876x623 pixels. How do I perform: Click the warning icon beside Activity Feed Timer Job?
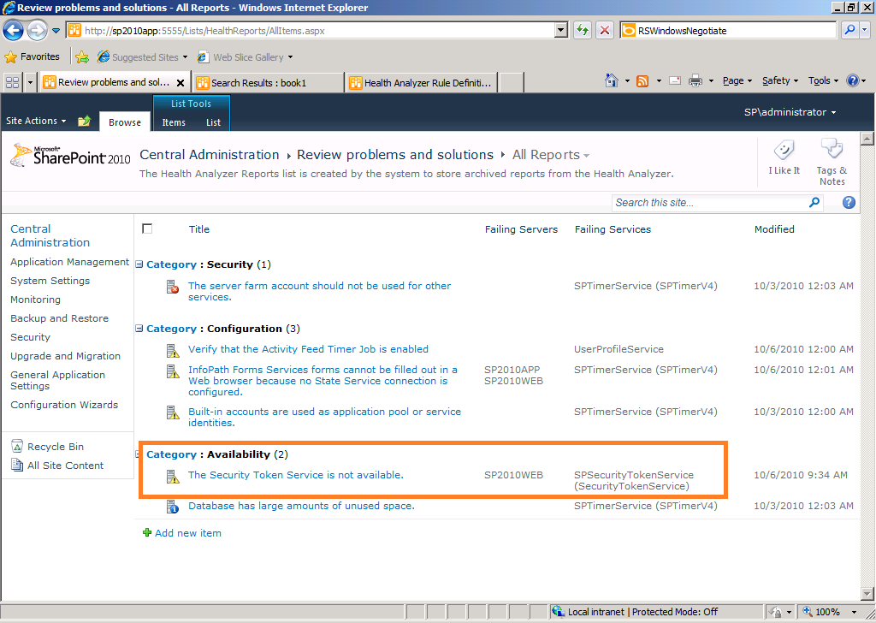coord(173,350)
